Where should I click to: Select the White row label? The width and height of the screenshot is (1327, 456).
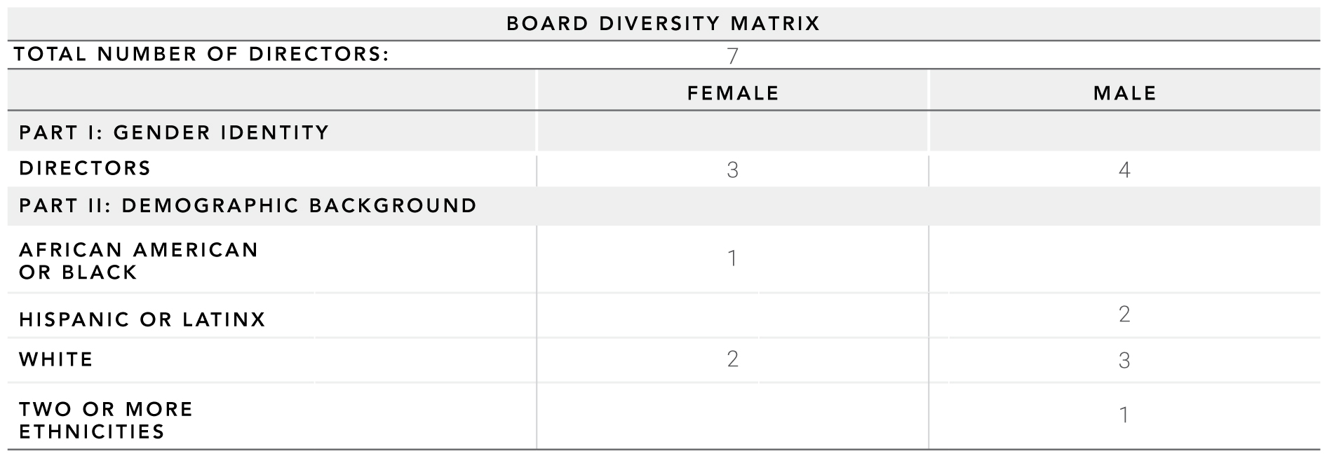[56, 359]
